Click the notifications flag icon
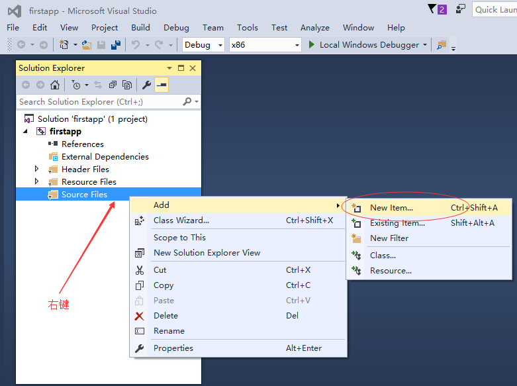Viewport: 517px width, 386px height. click(433, 9)
